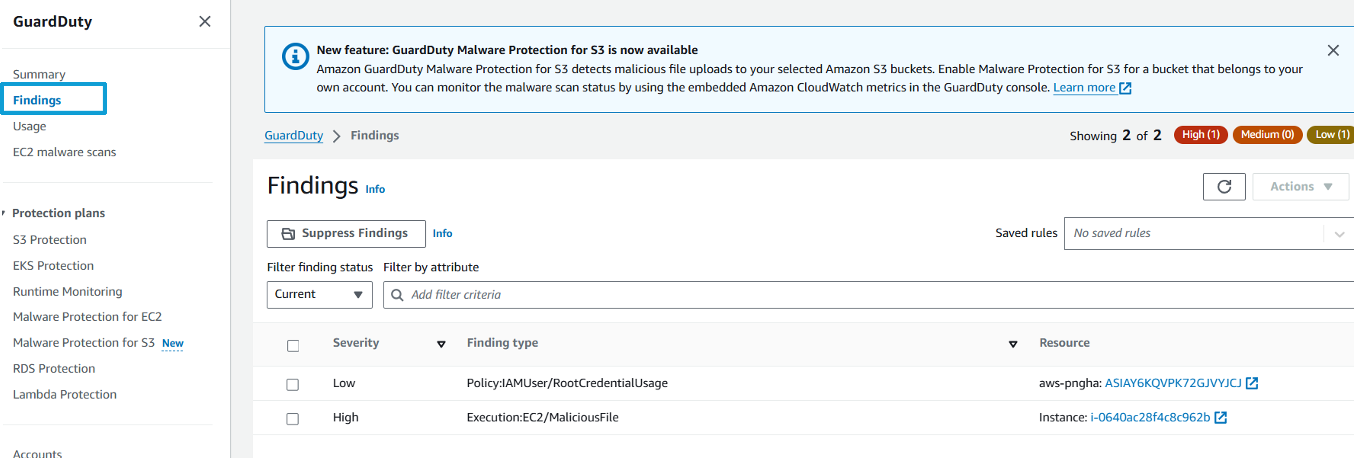Click the Suppress Findings button
This screenshot has width=1354, height=458.
pyautogui.click(x=346, y=233)
